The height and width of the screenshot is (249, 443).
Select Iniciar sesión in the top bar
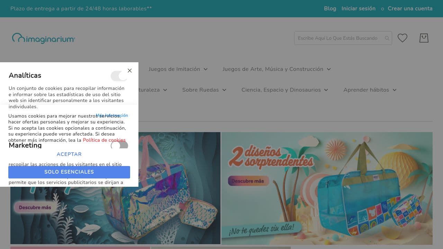click(x=358, y=9)
